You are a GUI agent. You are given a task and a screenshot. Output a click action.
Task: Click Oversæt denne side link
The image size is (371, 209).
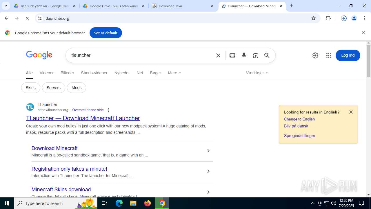click(x=88, y=110)
